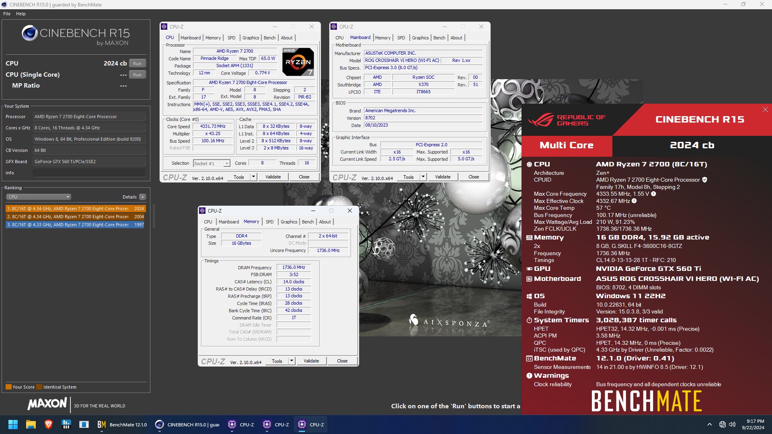Click info icon beside Max Core Frequency
Viewport: 772px width, 434px height.
tap(653, 194)
